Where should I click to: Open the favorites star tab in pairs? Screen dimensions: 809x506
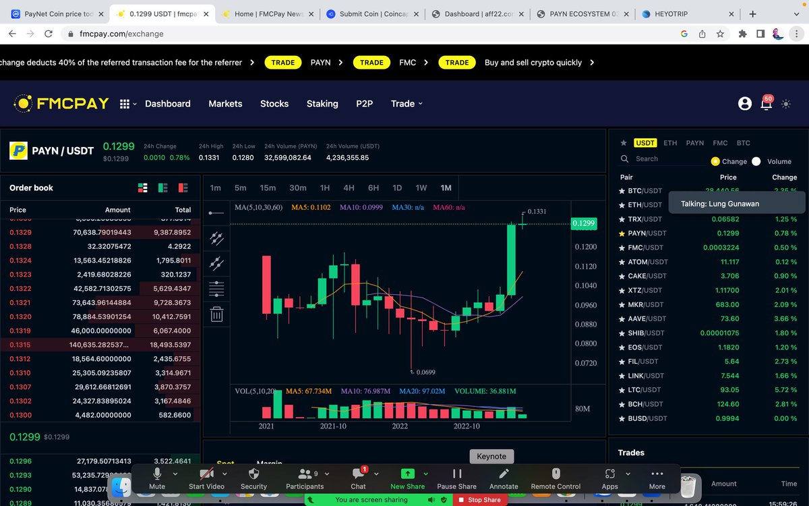click(624, 143)
